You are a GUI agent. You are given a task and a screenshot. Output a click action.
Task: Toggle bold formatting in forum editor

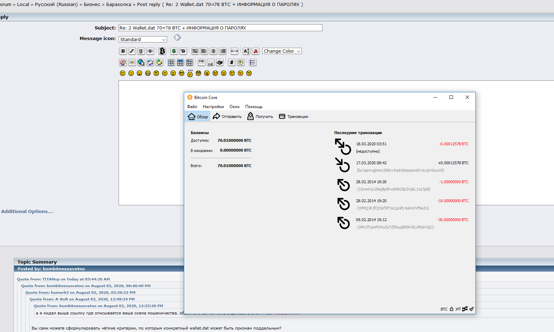click(123, 51)
